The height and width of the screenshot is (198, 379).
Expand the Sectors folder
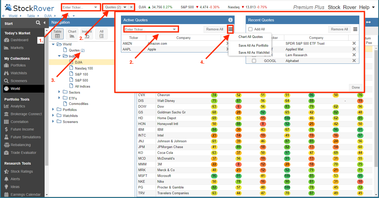coord(59,92)
